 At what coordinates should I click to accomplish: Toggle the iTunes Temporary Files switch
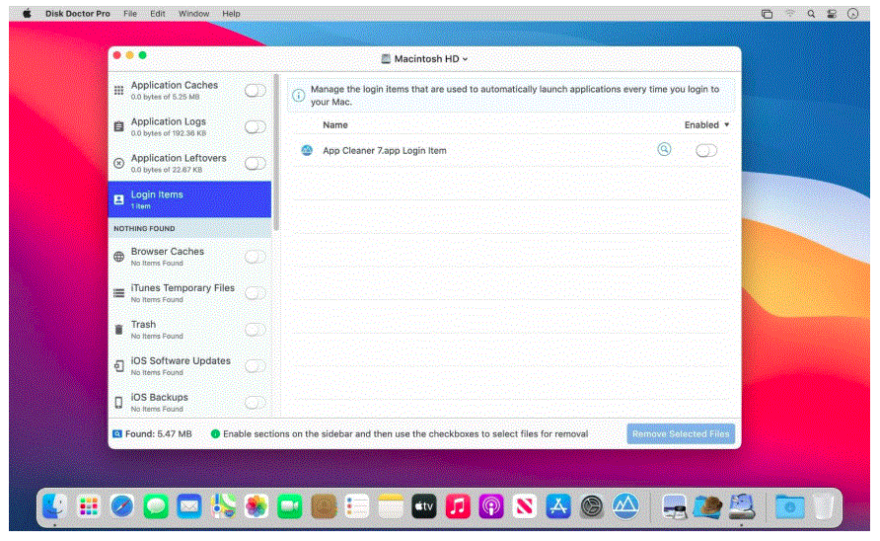pyautogui.click(x=256, y=293)
